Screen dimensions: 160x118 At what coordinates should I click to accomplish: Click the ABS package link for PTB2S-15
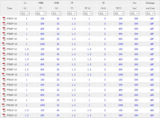coord(152,115)
